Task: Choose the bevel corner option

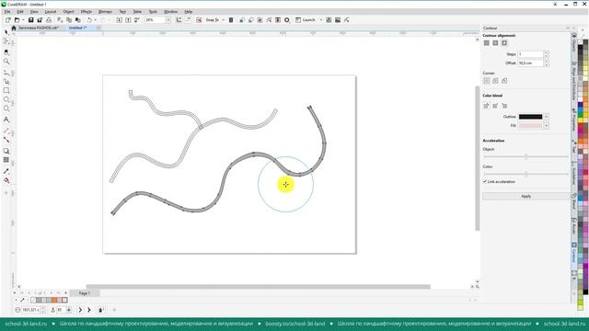Action: coord(504,81)
